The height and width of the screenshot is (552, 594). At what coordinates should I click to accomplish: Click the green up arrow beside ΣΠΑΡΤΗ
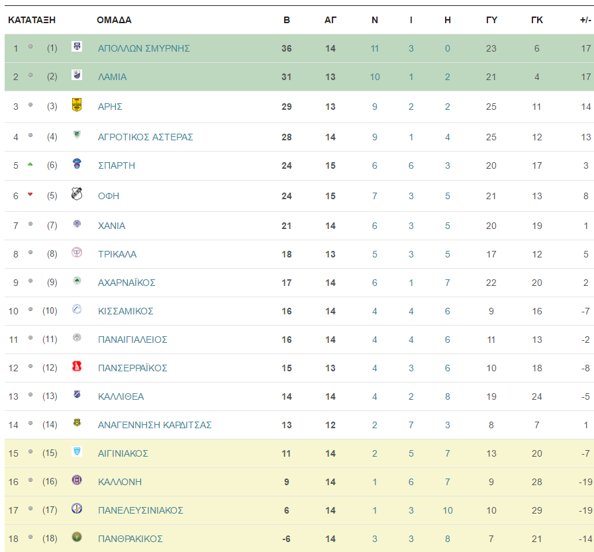pyautogui.click(x=30, y=164)
